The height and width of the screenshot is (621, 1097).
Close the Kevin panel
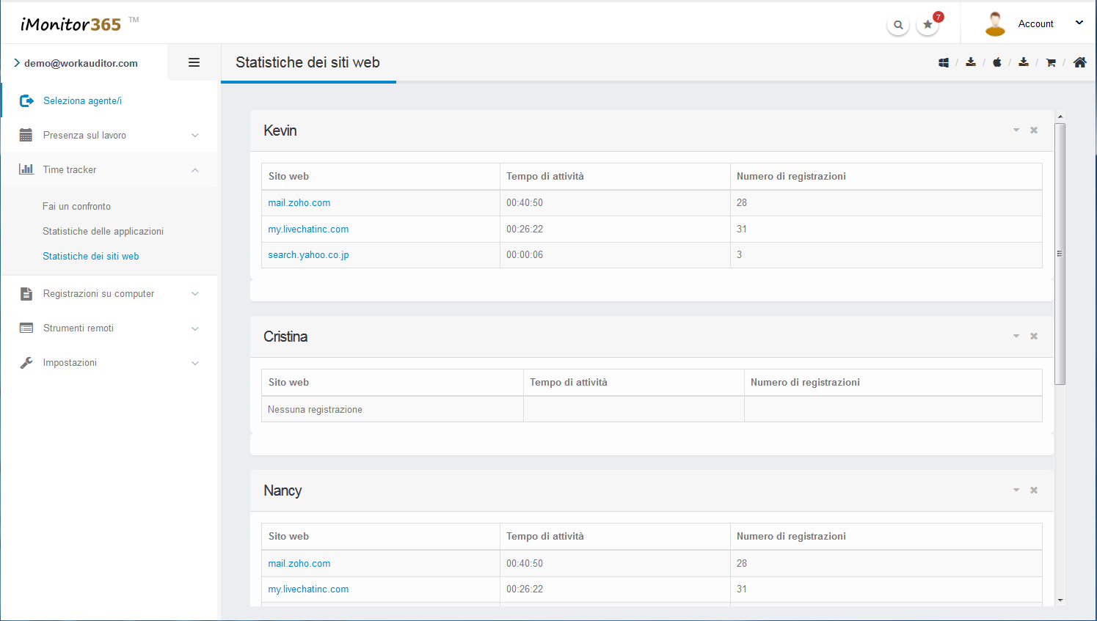(1034, 131)
